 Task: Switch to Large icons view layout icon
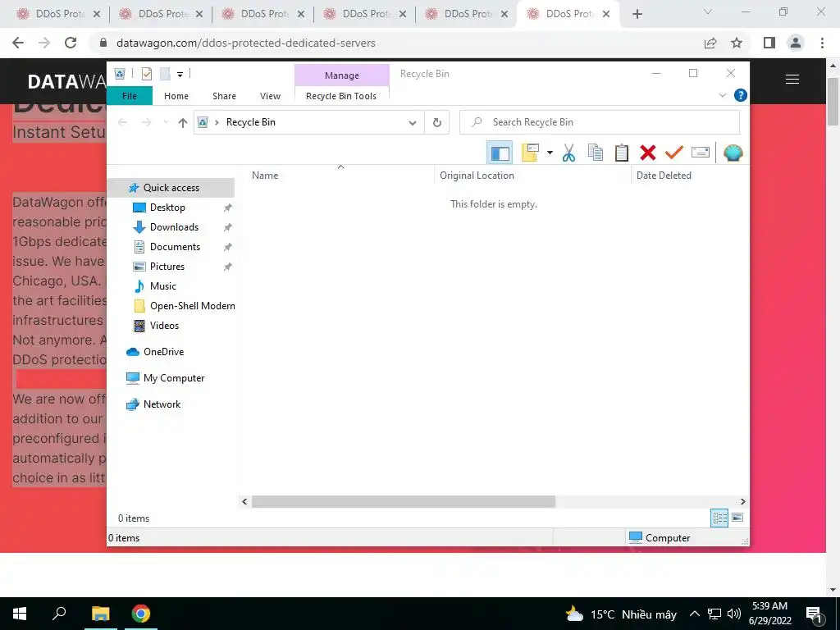point(737,518)
